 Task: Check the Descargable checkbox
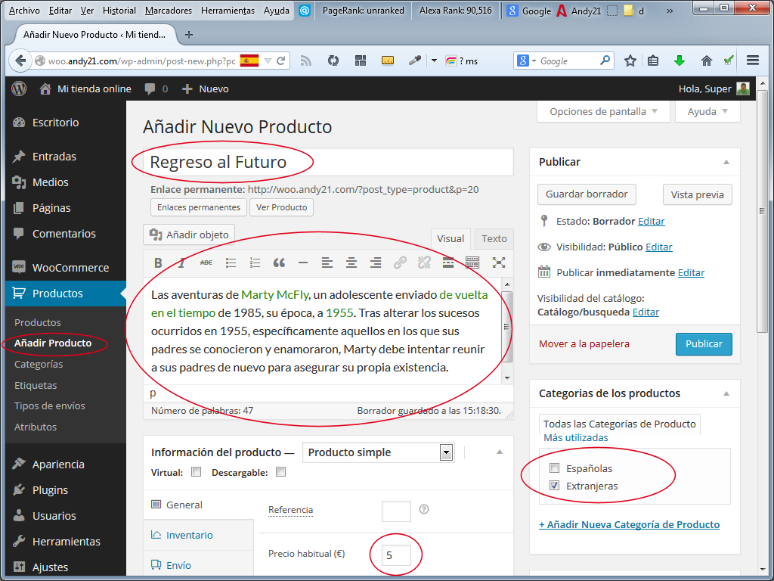click(x=281, y=472)
